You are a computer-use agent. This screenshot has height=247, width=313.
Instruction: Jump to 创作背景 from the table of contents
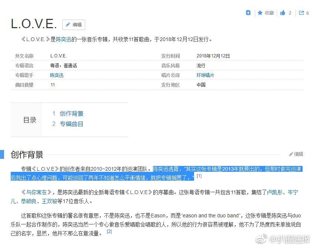72,113
